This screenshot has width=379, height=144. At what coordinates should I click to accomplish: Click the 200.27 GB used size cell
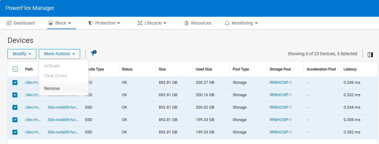click(x=205, y=83)
